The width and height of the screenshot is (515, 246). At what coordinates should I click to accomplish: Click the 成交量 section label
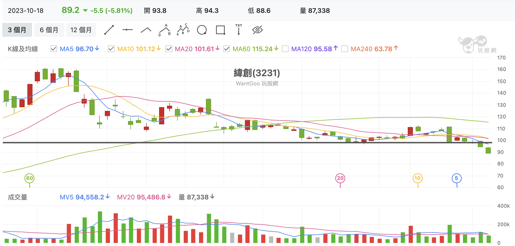coord(18,197)
